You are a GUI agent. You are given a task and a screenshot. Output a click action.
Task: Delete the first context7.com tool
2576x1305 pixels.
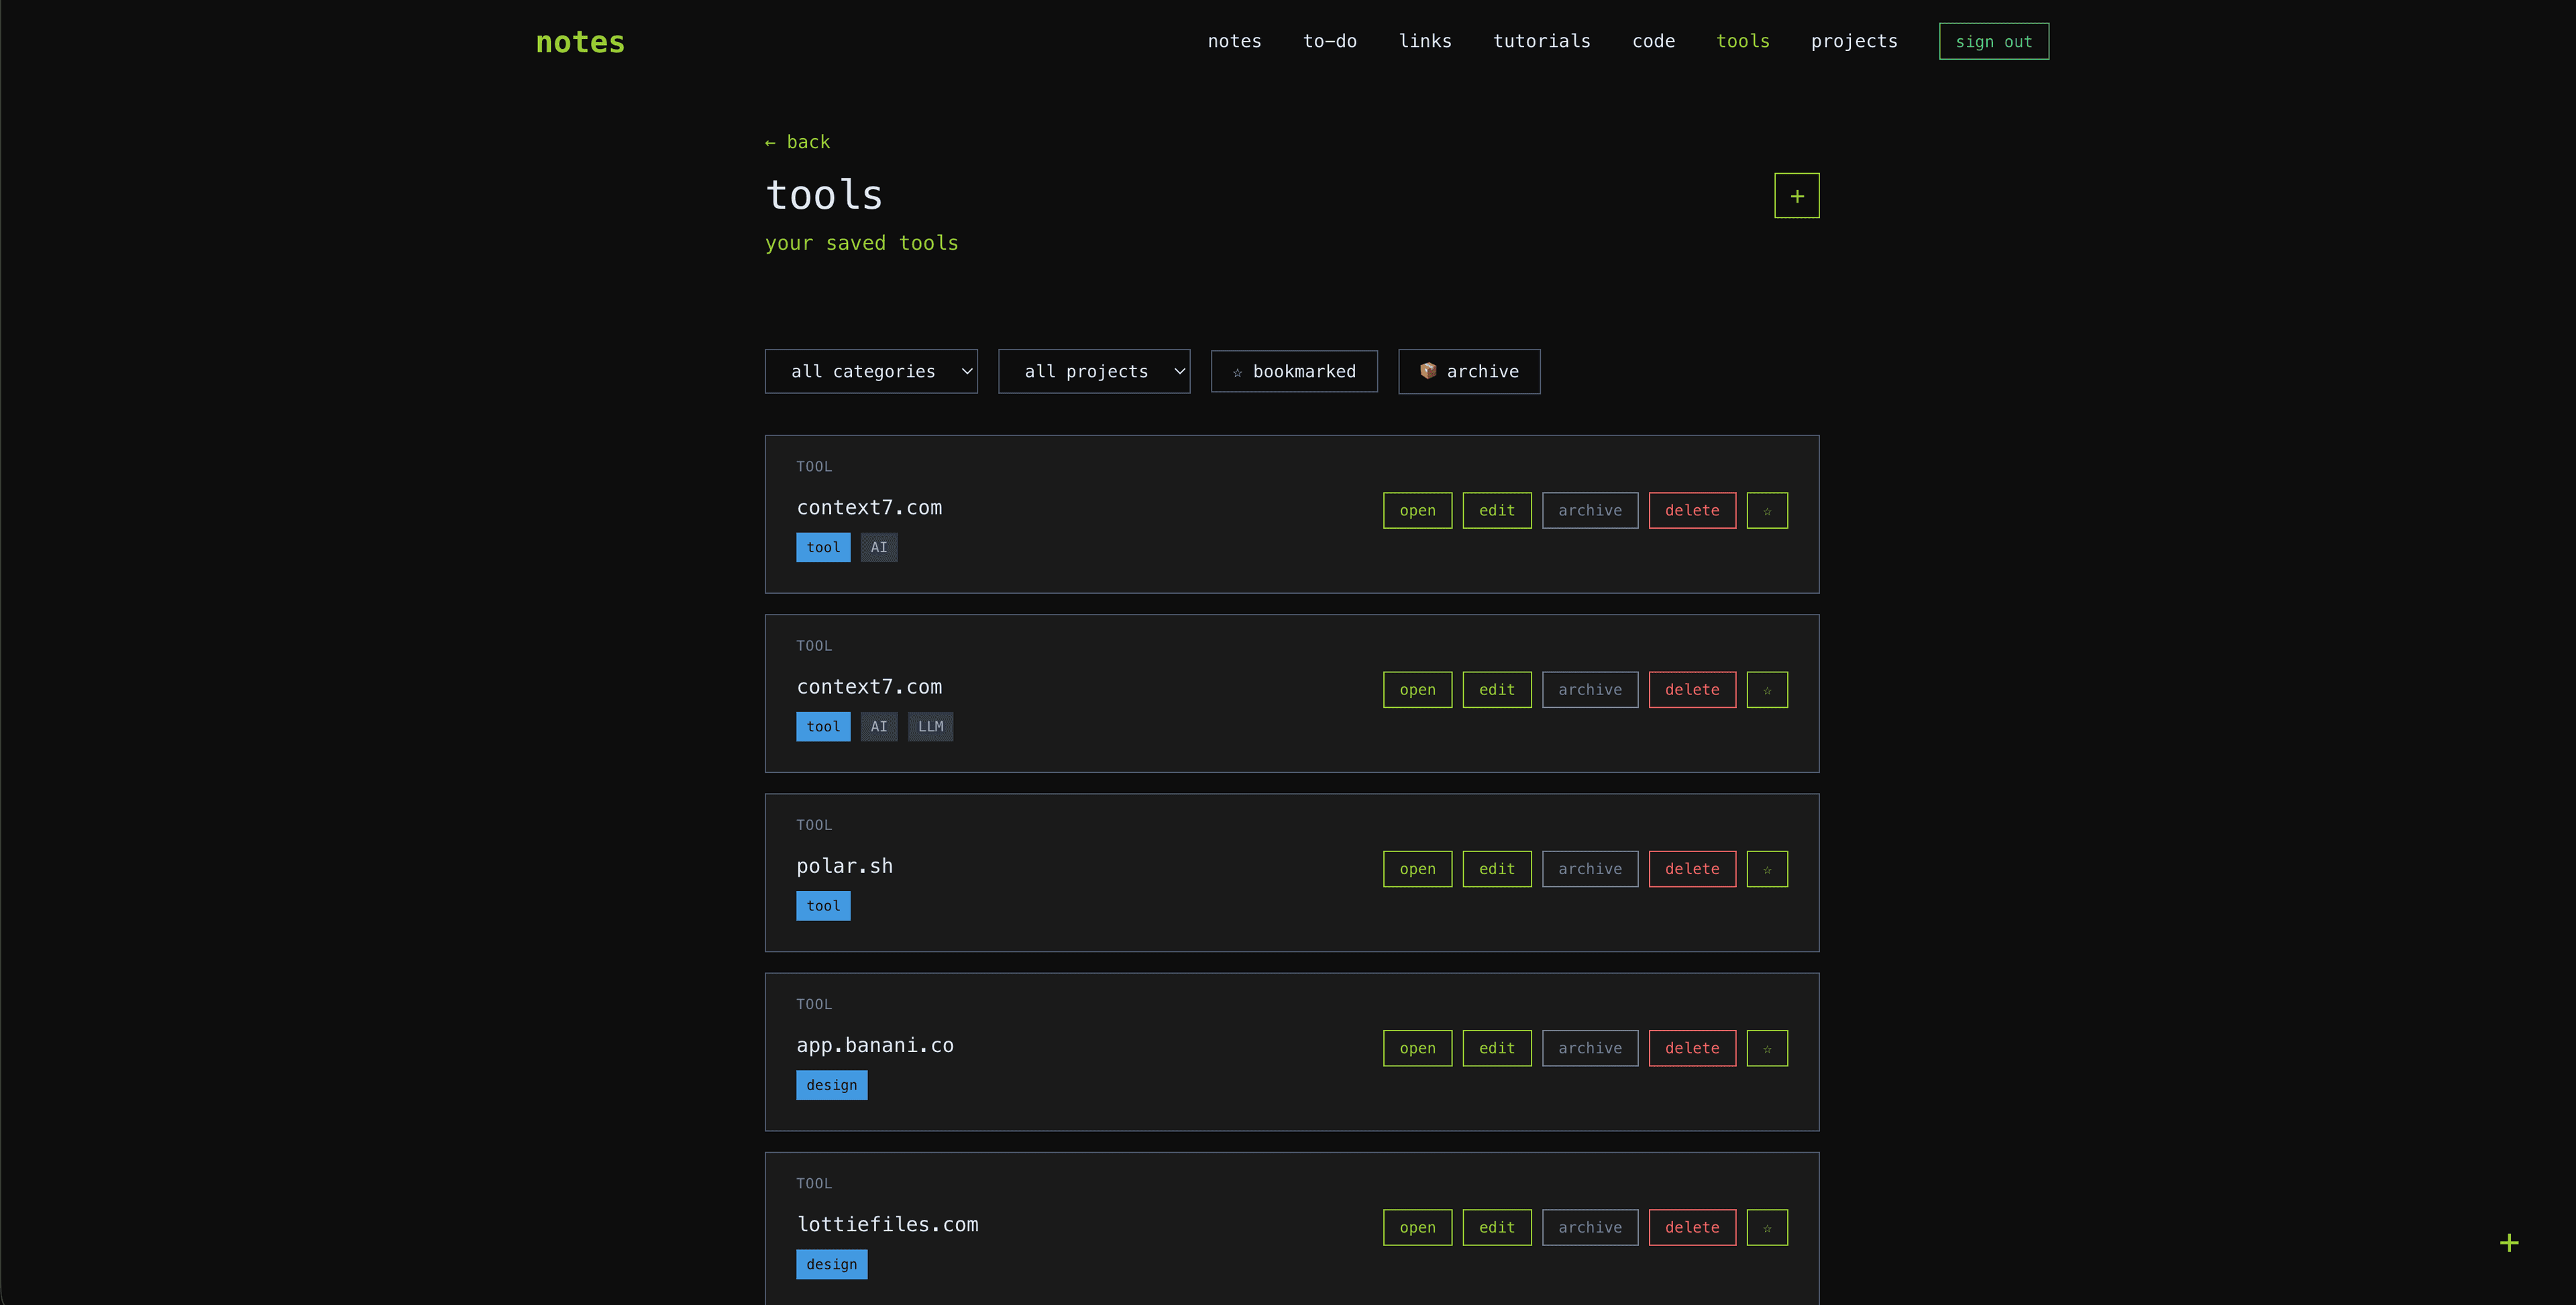[1691, 510]
